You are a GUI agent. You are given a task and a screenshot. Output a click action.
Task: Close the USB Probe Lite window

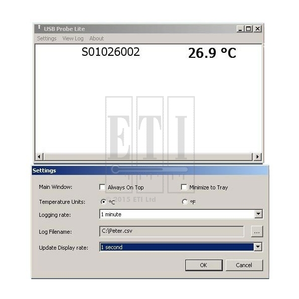pos(258,29)
